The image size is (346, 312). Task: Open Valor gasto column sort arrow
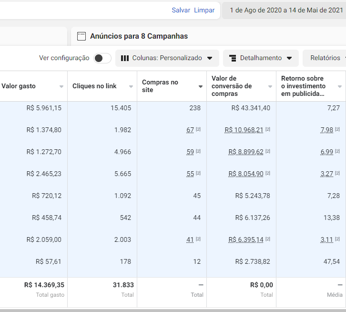coord(61,86)
